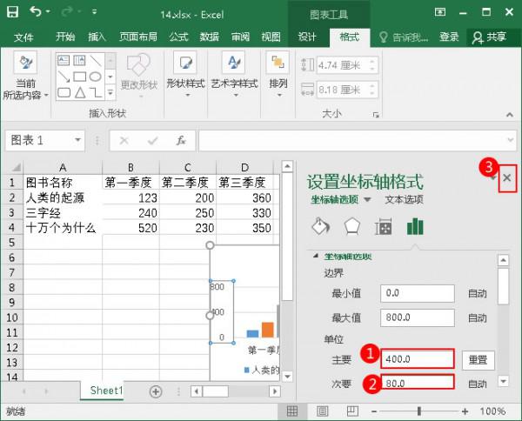Screen dimensions: 522x421
Task: Switch to Normal view icon in status bar
Action: (x=292, y=411)
